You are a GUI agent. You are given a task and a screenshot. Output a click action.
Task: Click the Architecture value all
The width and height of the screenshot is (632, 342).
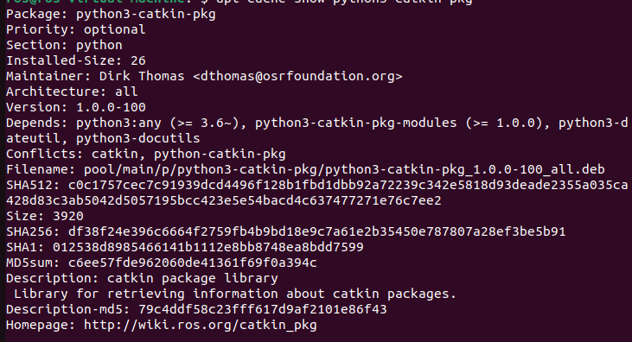pyautogui.click(x=126, y=92)
